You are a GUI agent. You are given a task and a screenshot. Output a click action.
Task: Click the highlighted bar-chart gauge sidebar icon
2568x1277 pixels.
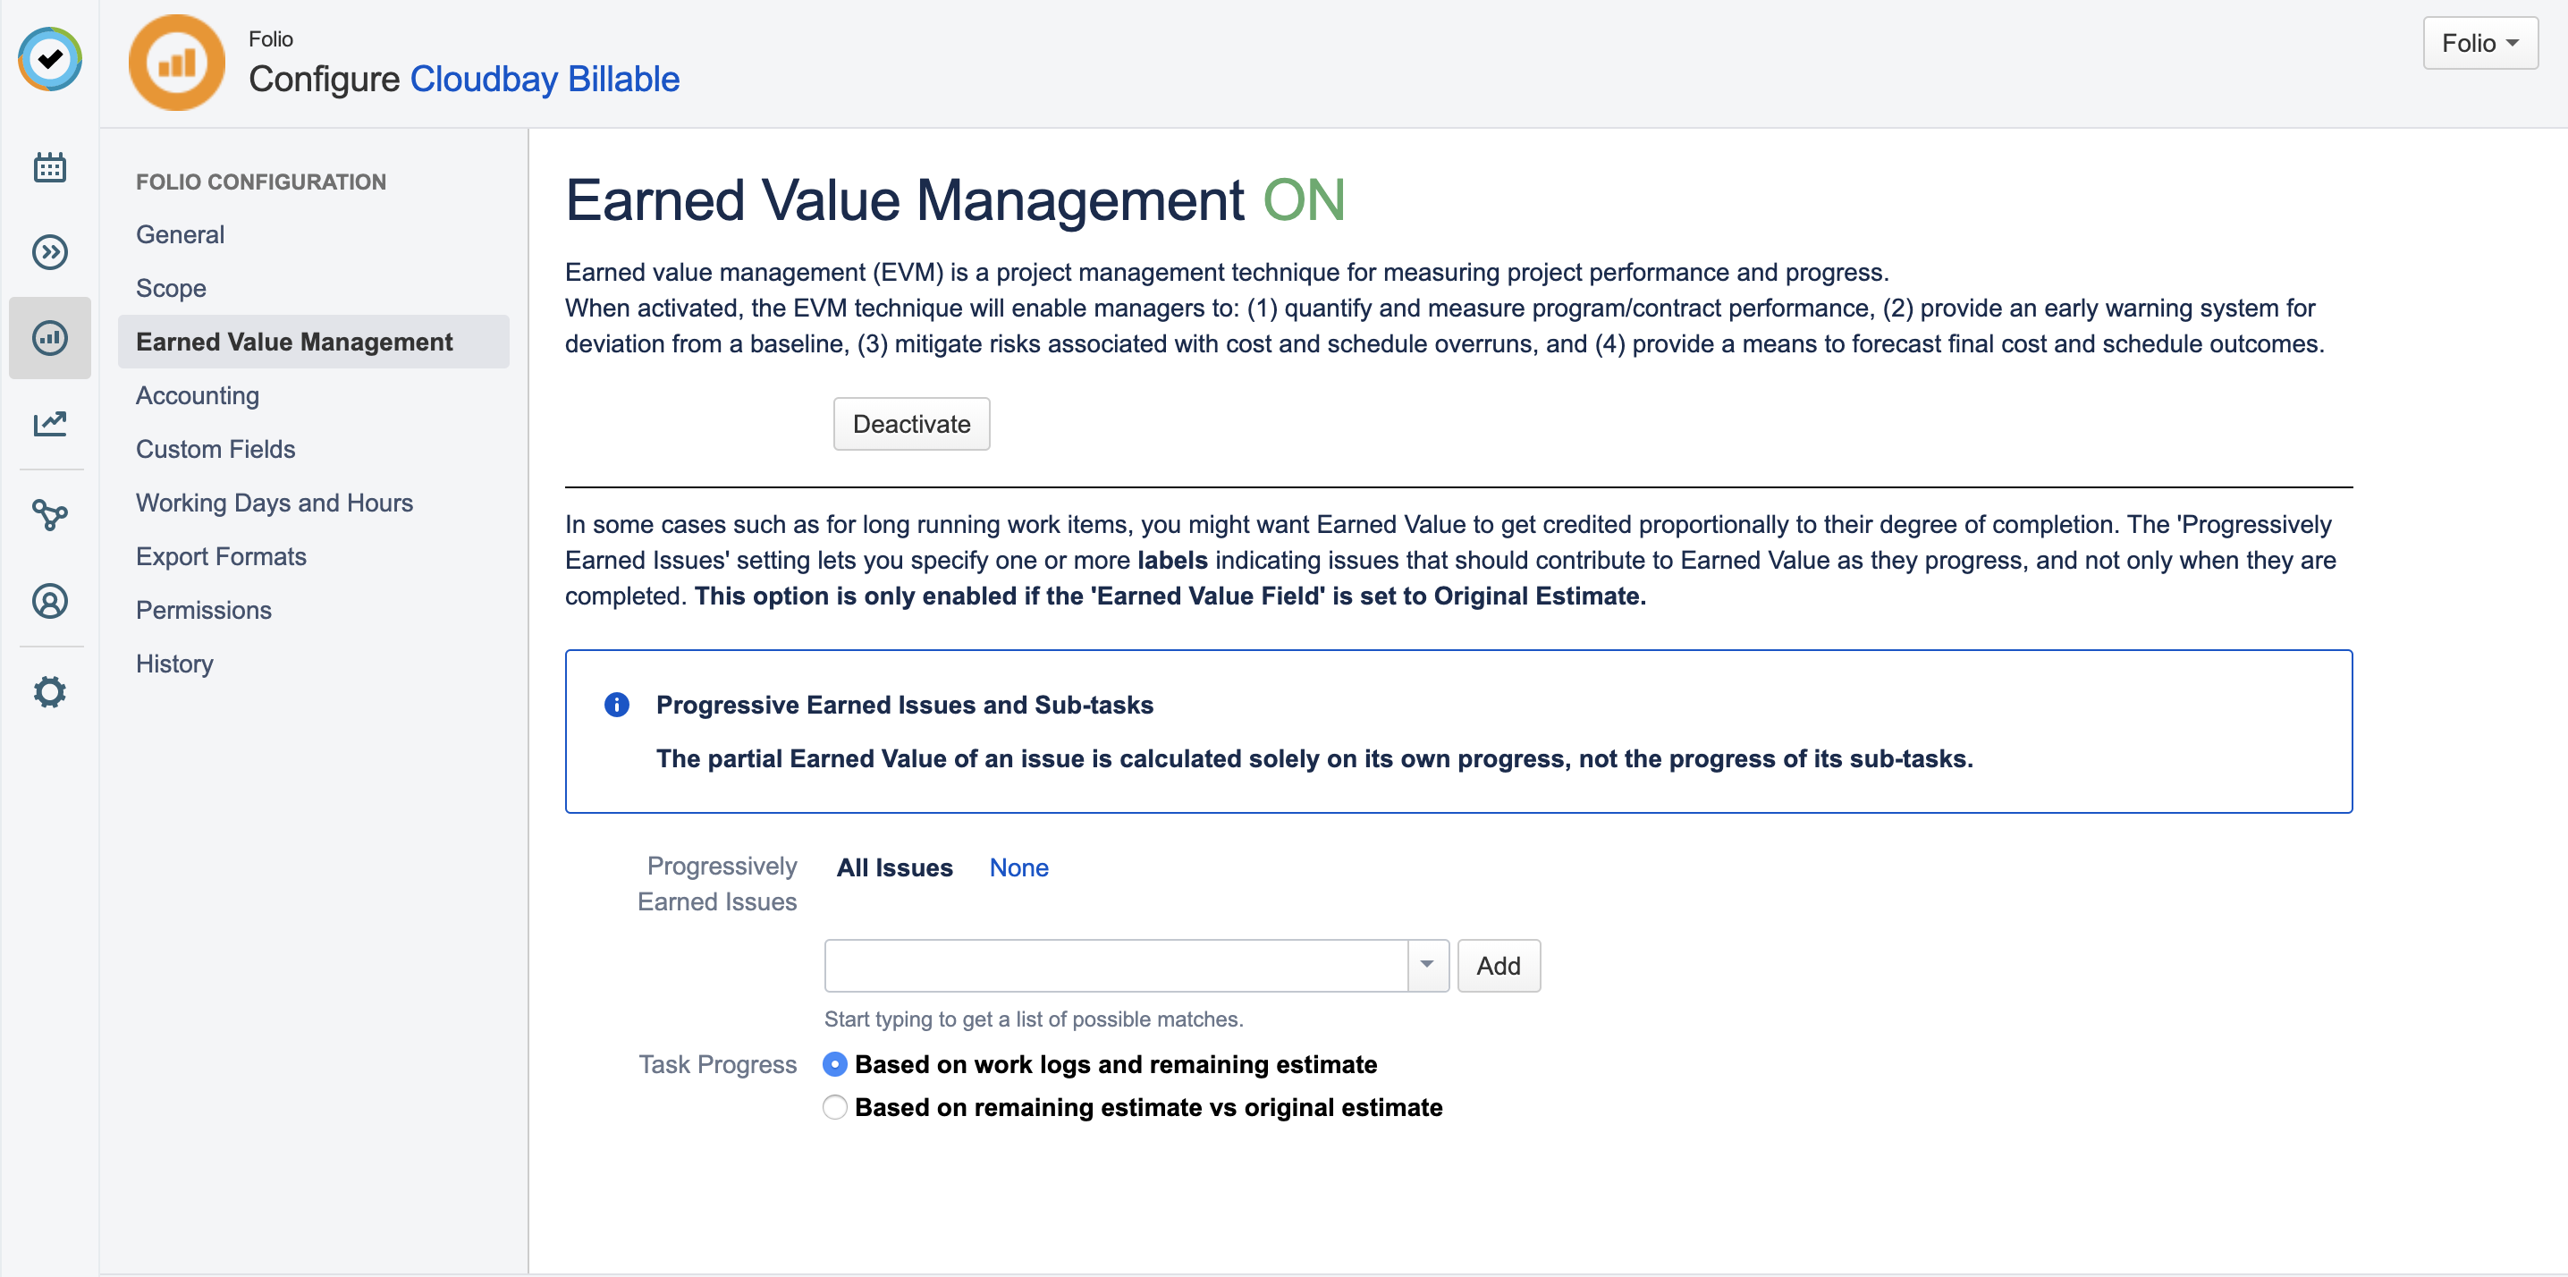tap(50, 338)
